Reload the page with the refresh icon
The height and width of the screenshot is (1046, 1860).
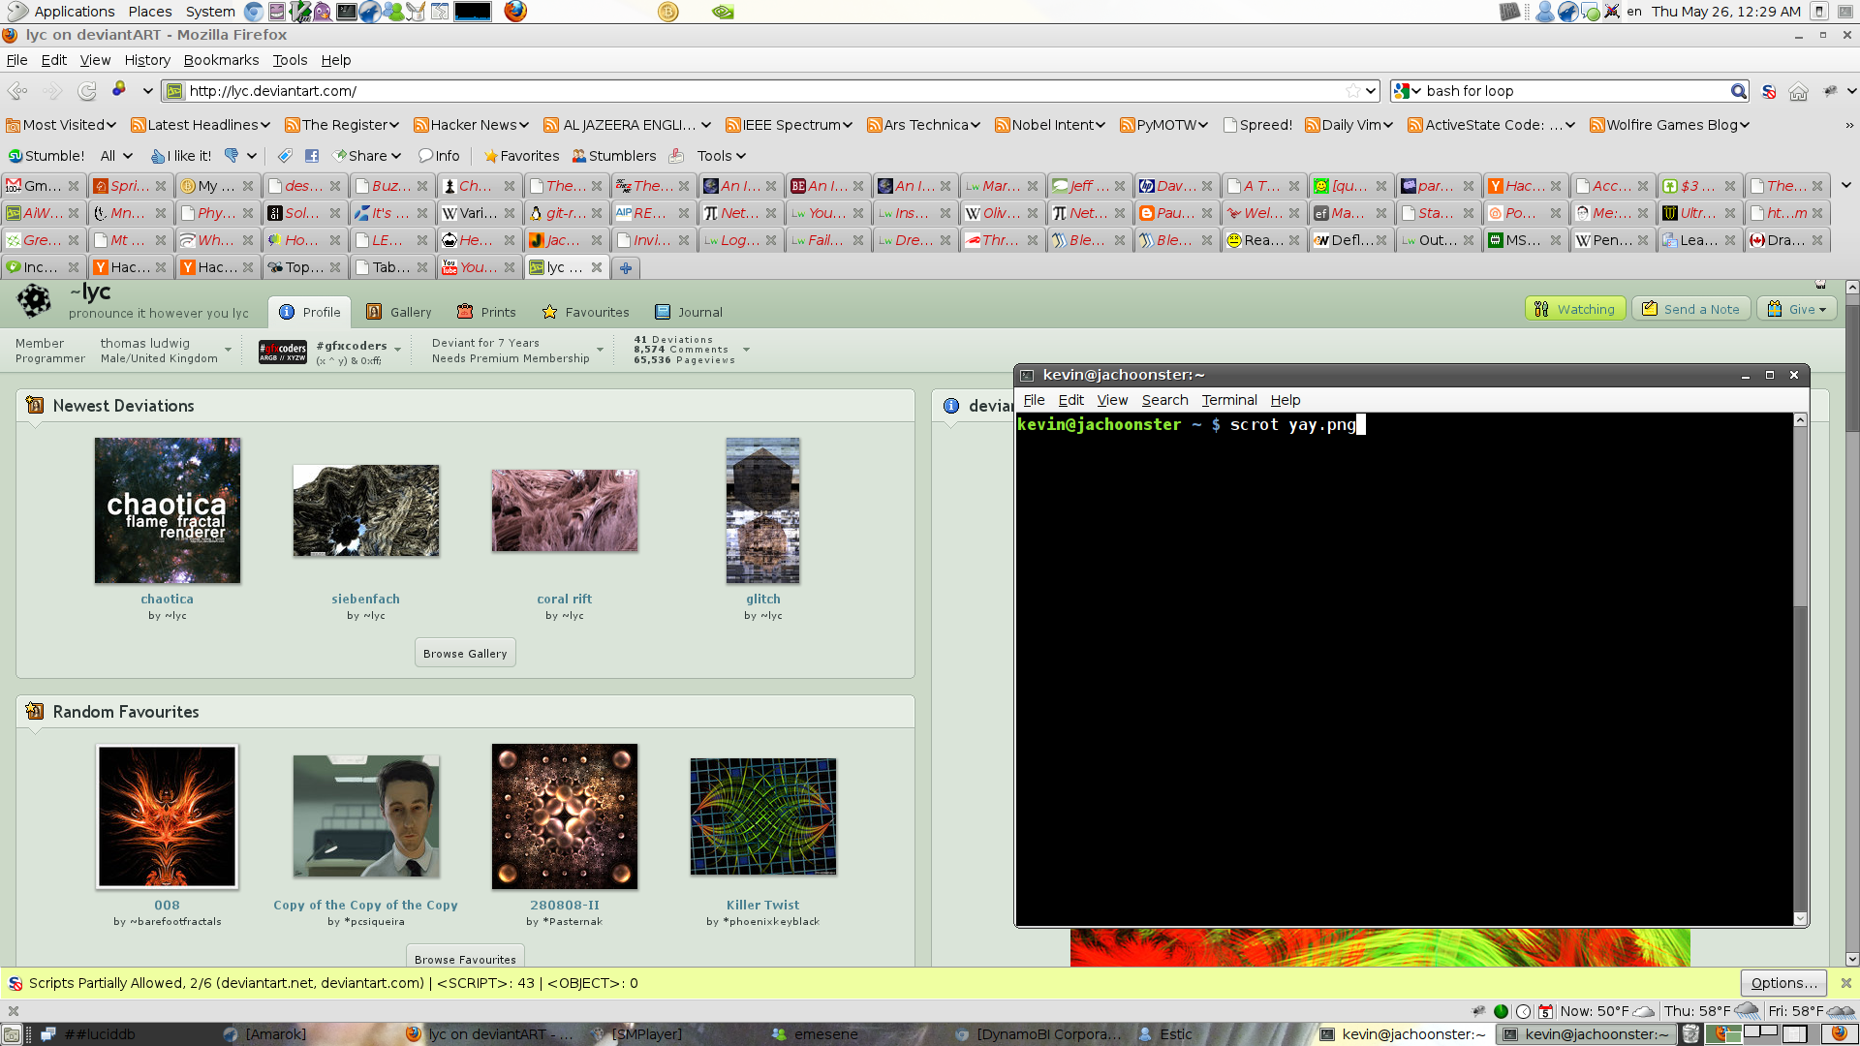click(87, 91)
